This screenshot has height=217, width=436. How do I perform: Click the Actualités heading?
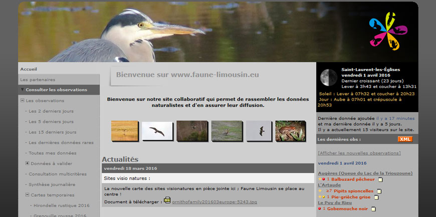(x=120, y=159)
